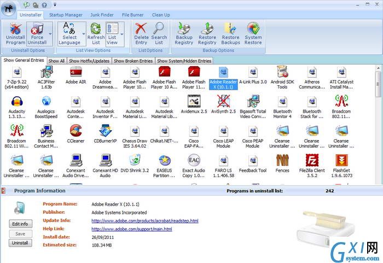
Task: Click the Restore Registry icon
Action: coord(207,34)
